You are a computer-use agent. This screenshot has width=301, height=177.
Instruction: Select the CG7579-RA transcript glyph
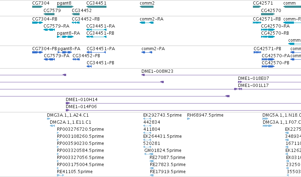[49, 30]
